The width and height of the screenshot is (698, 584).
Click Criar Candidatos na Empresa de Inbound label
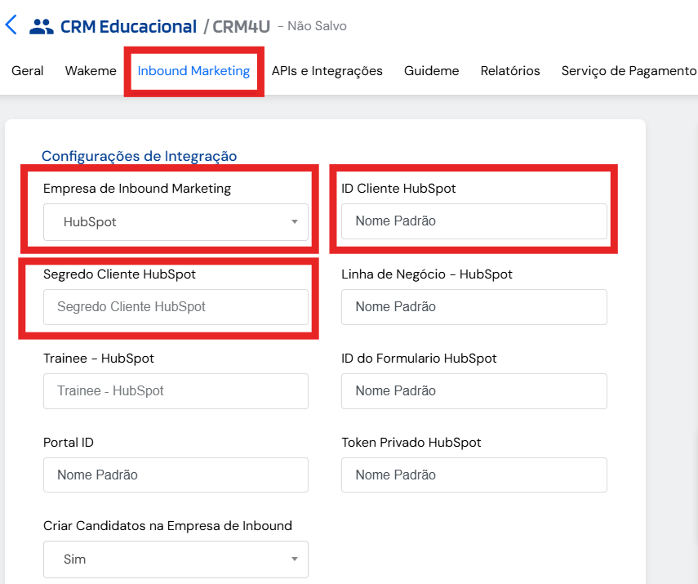[168, 526]
